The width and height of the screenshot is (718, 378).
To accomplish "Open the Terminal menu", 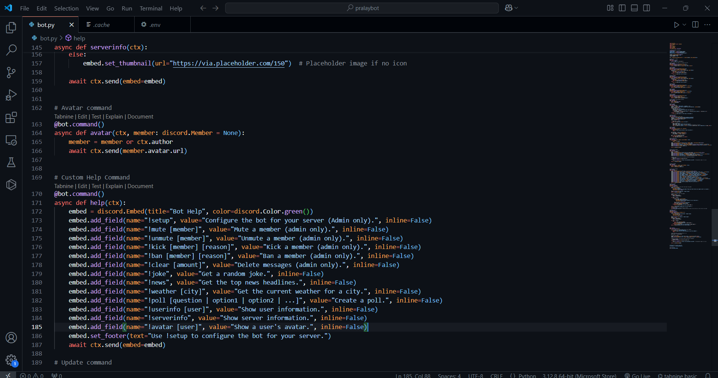I will pyautogui.click(x=151, y=8).
